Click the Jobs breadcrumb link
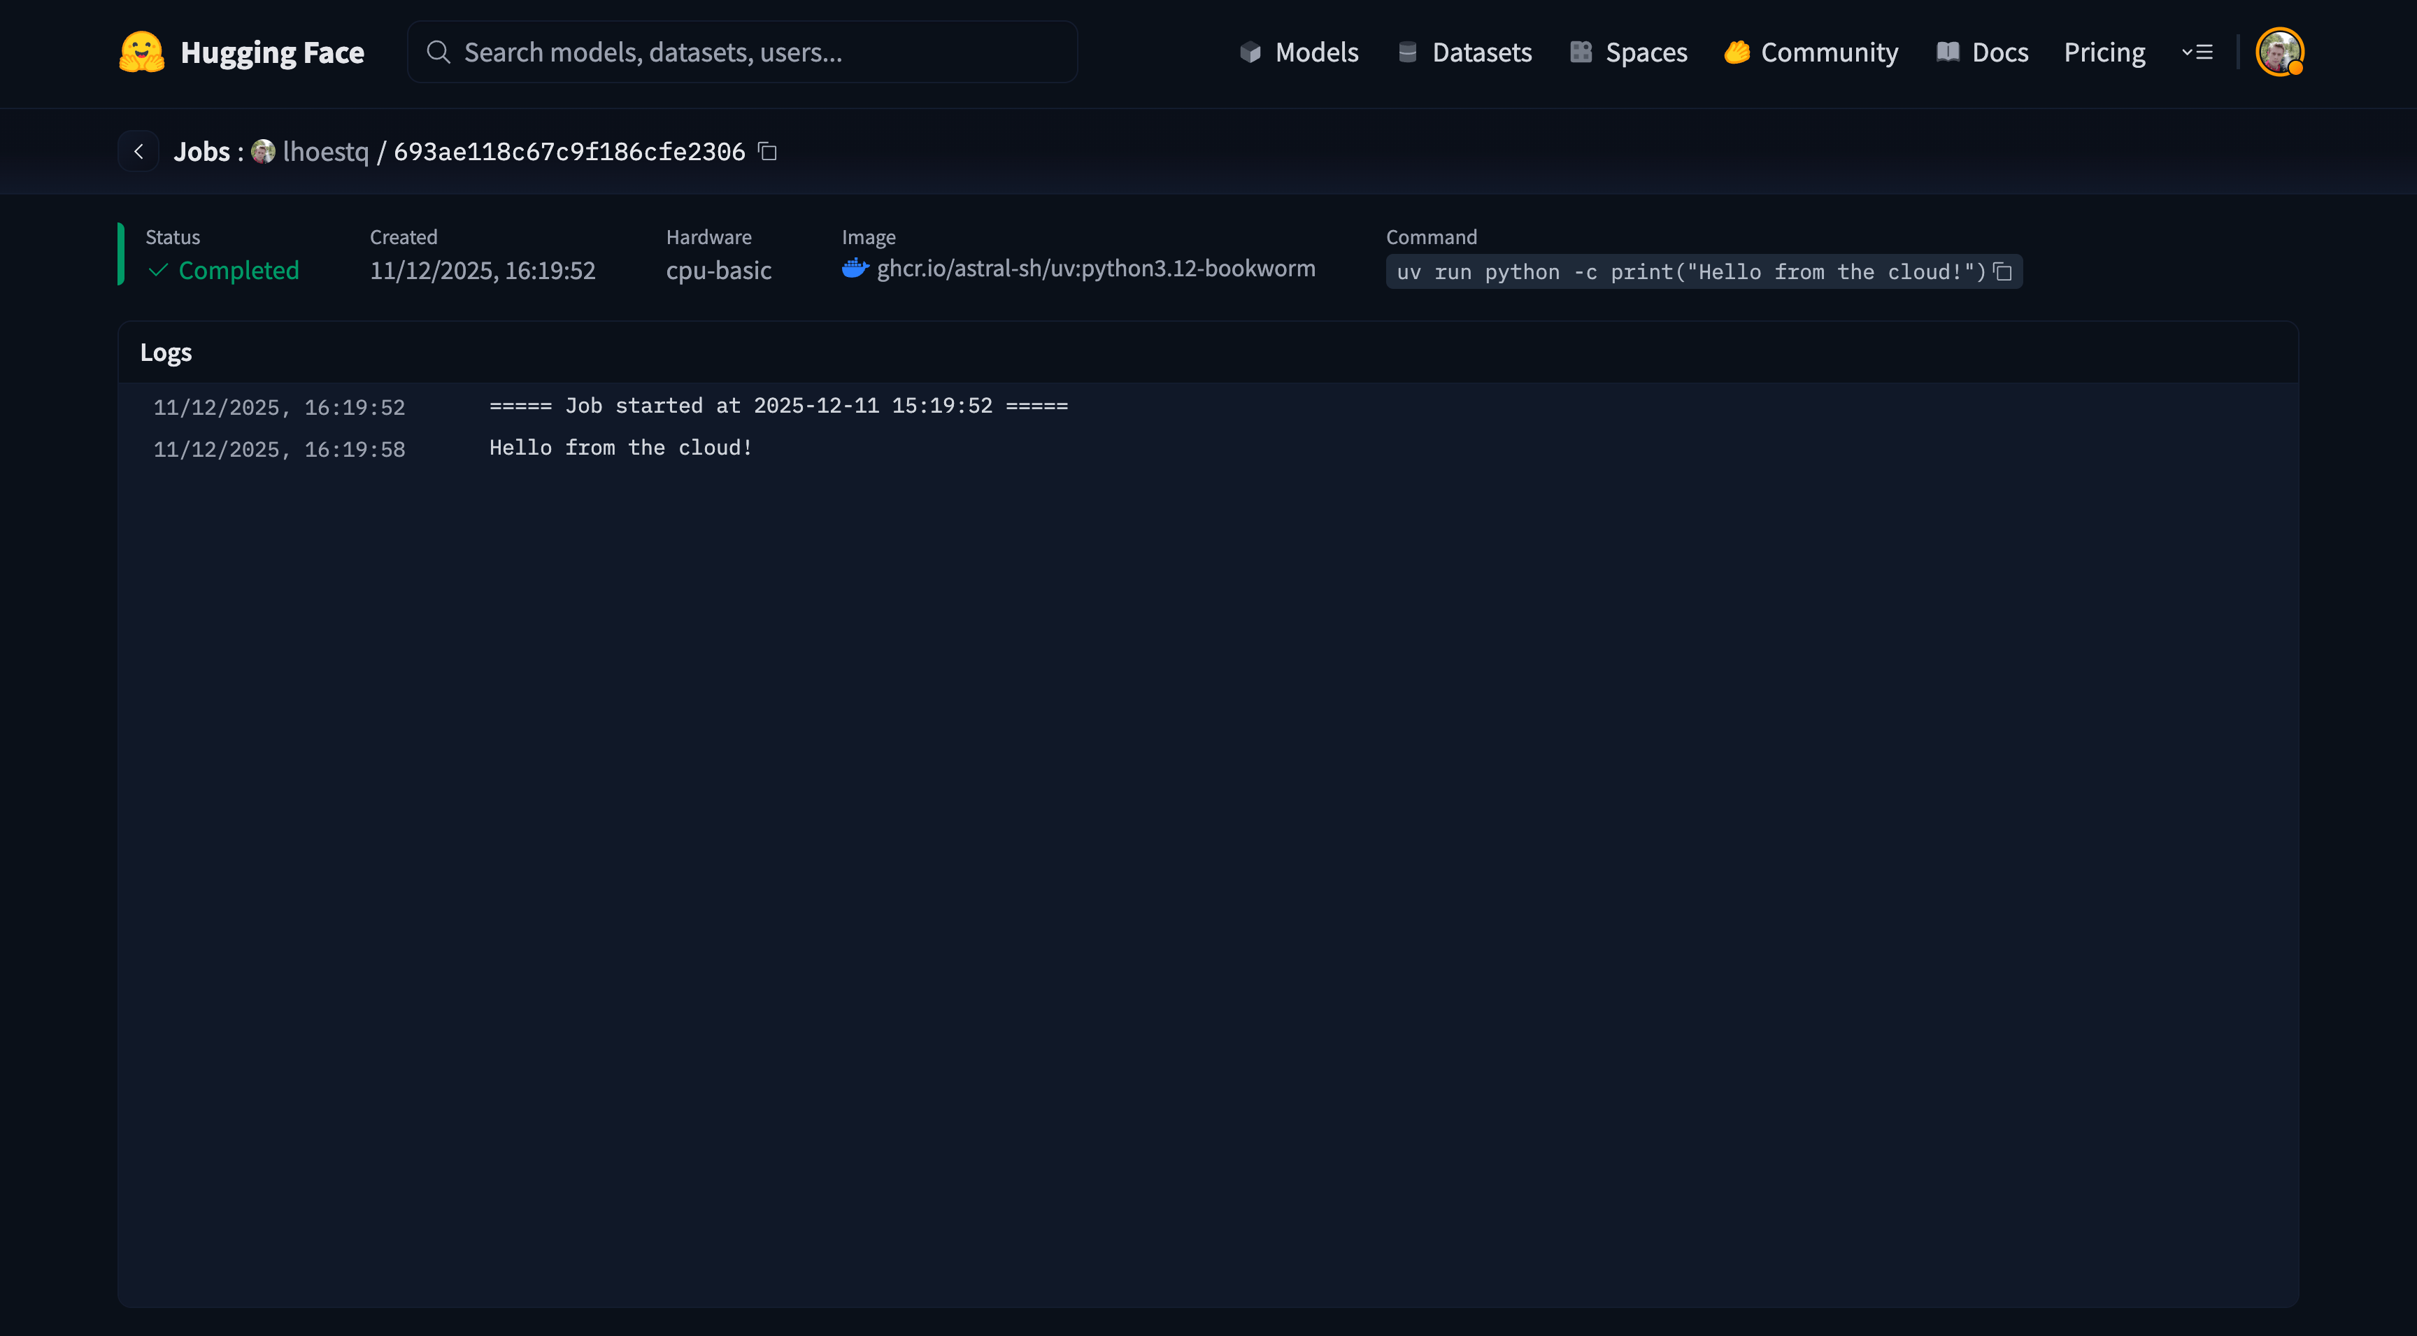The width and height of the screenshot is (2417, 1336). pyautogui.click(x=201, y=151)
